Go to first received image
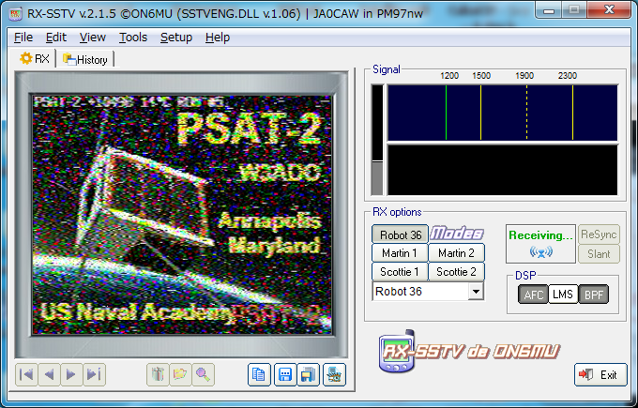 pos(26,374)
